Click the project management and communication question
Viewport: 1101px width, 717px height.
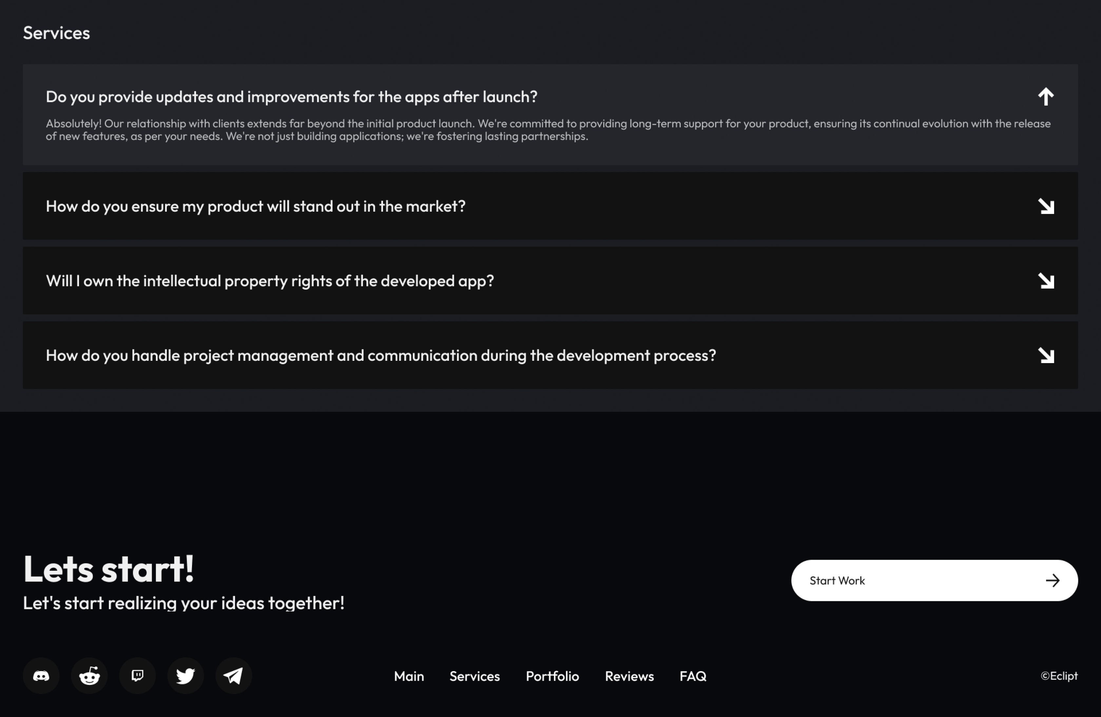coord(381,355)
